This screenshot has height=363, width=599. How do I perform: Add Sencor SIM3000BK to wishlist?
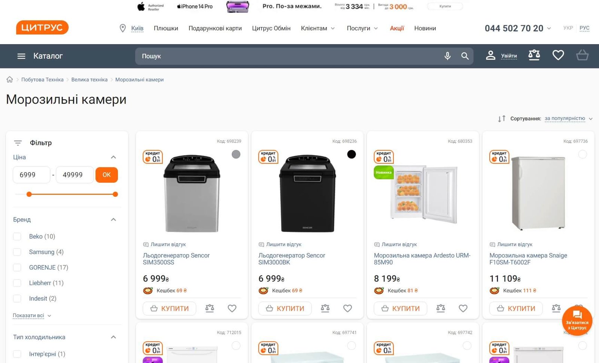348,308
